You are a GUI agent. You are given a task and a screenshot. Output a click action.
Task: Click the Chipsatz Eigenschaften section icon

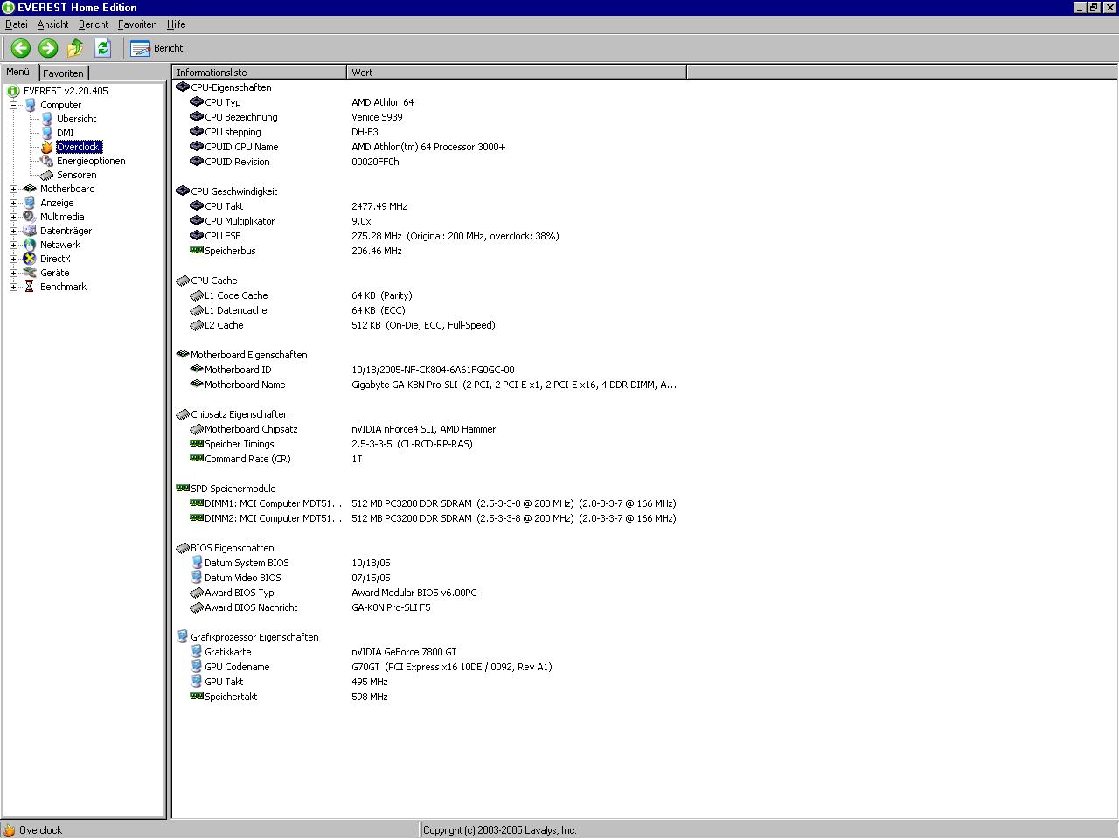tap(183, 414)
